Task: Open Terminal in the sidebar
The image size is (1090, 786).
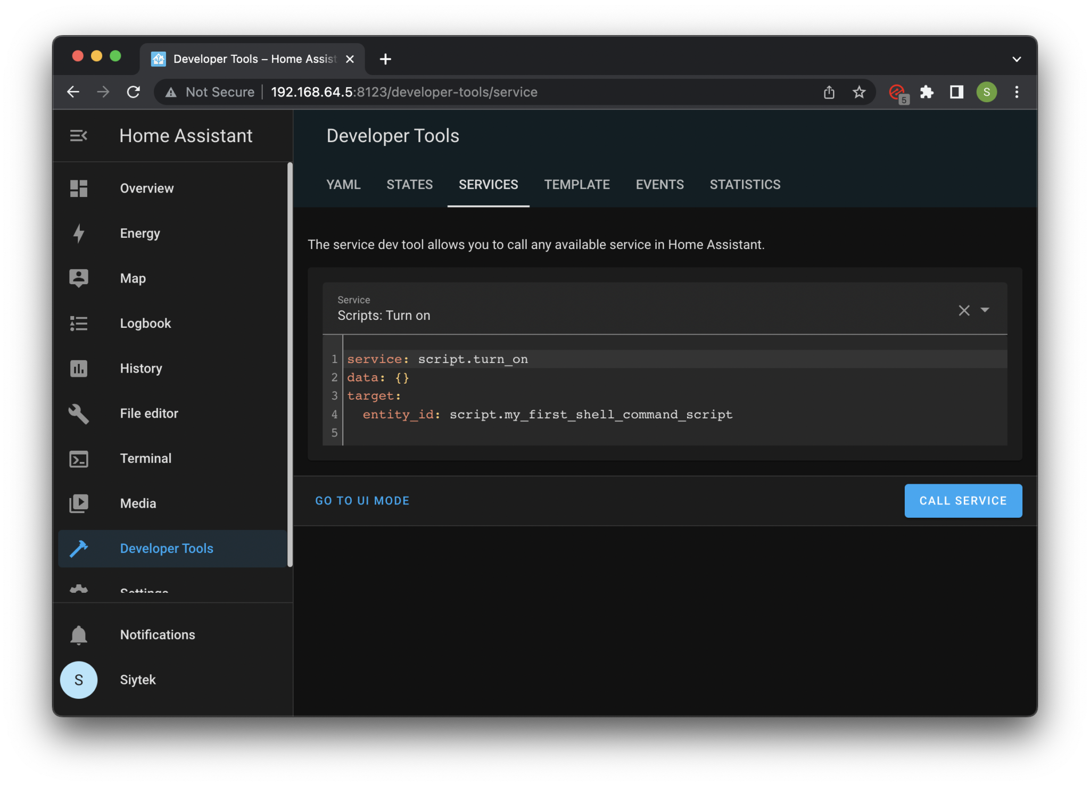Action: [x=146, y=459]
